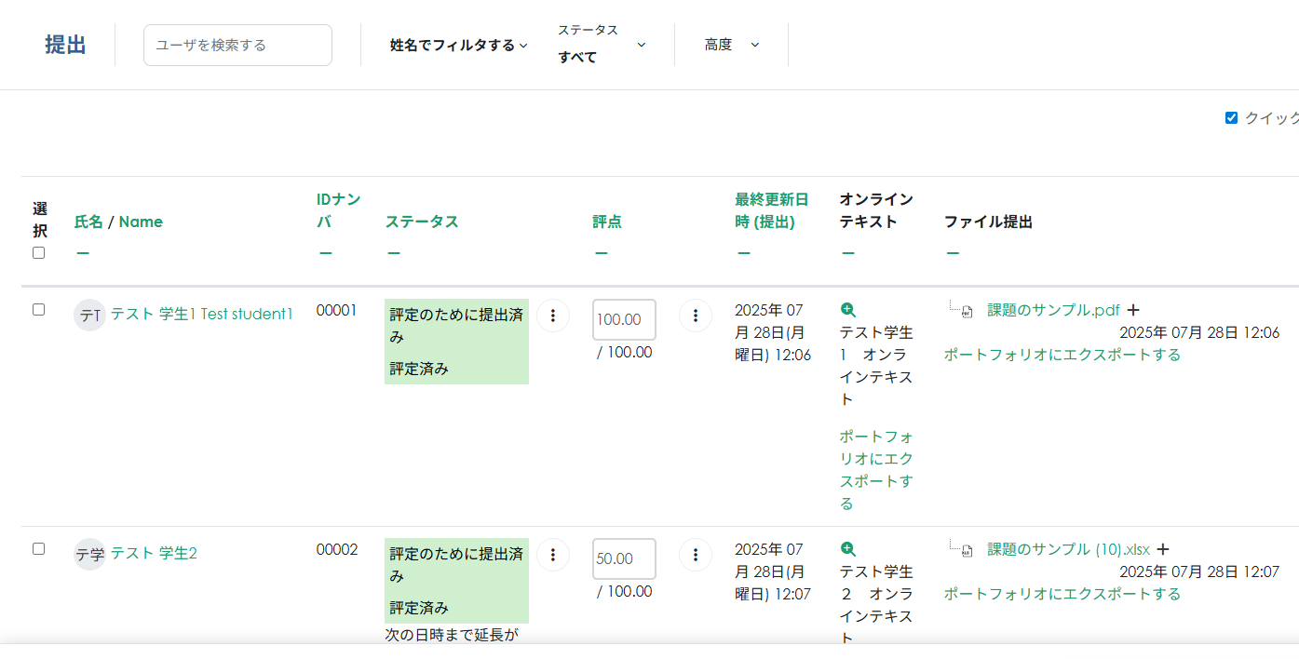Image resolution: width=1299 pixels, height=659 pixels.
Task: Open status actions menu for テスト 学生1
Action: tap(553, 316)
